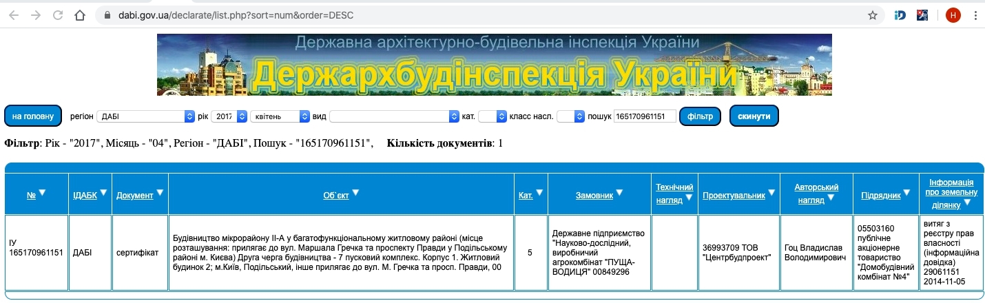This screenshot has width=985, height=303.
Task: Select Гоц Владислав Володимирович cell
Action: pos(816,253)
